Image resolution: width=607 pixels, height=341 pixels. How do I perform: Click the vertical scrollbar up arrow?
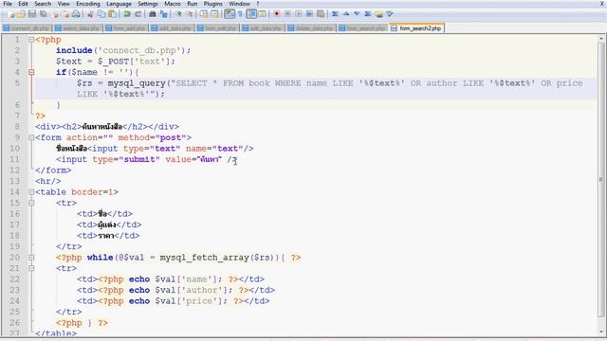click(x=601, y=38)
